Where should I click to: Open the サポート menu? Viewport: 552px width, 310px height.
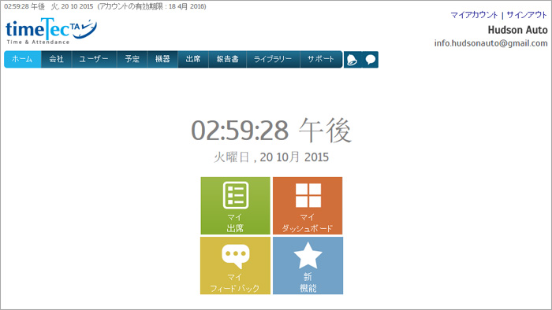coord(321,59)
